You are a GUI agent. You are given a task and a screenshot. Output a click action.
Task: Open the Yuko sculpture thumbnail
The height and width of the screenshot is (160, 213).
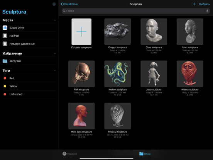pyautogui.click(x=190, y=32)
